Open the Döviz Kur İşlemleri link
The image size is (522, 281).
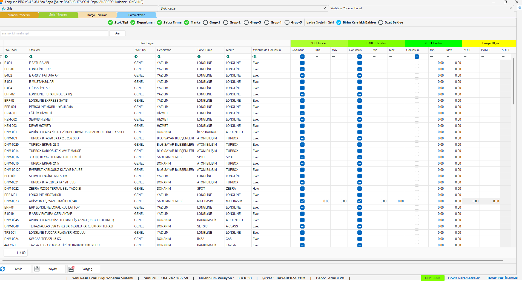tap(503, 278)
